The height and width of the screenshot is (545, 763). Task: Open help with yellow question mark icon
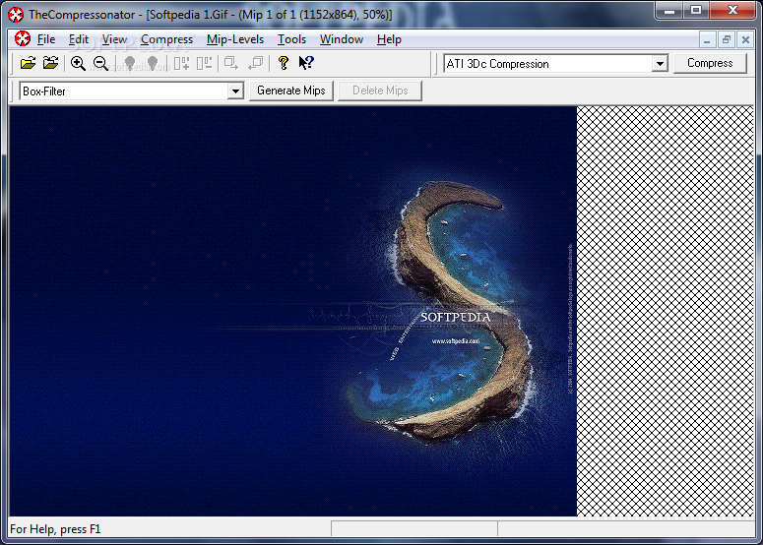tap(284, 63)
